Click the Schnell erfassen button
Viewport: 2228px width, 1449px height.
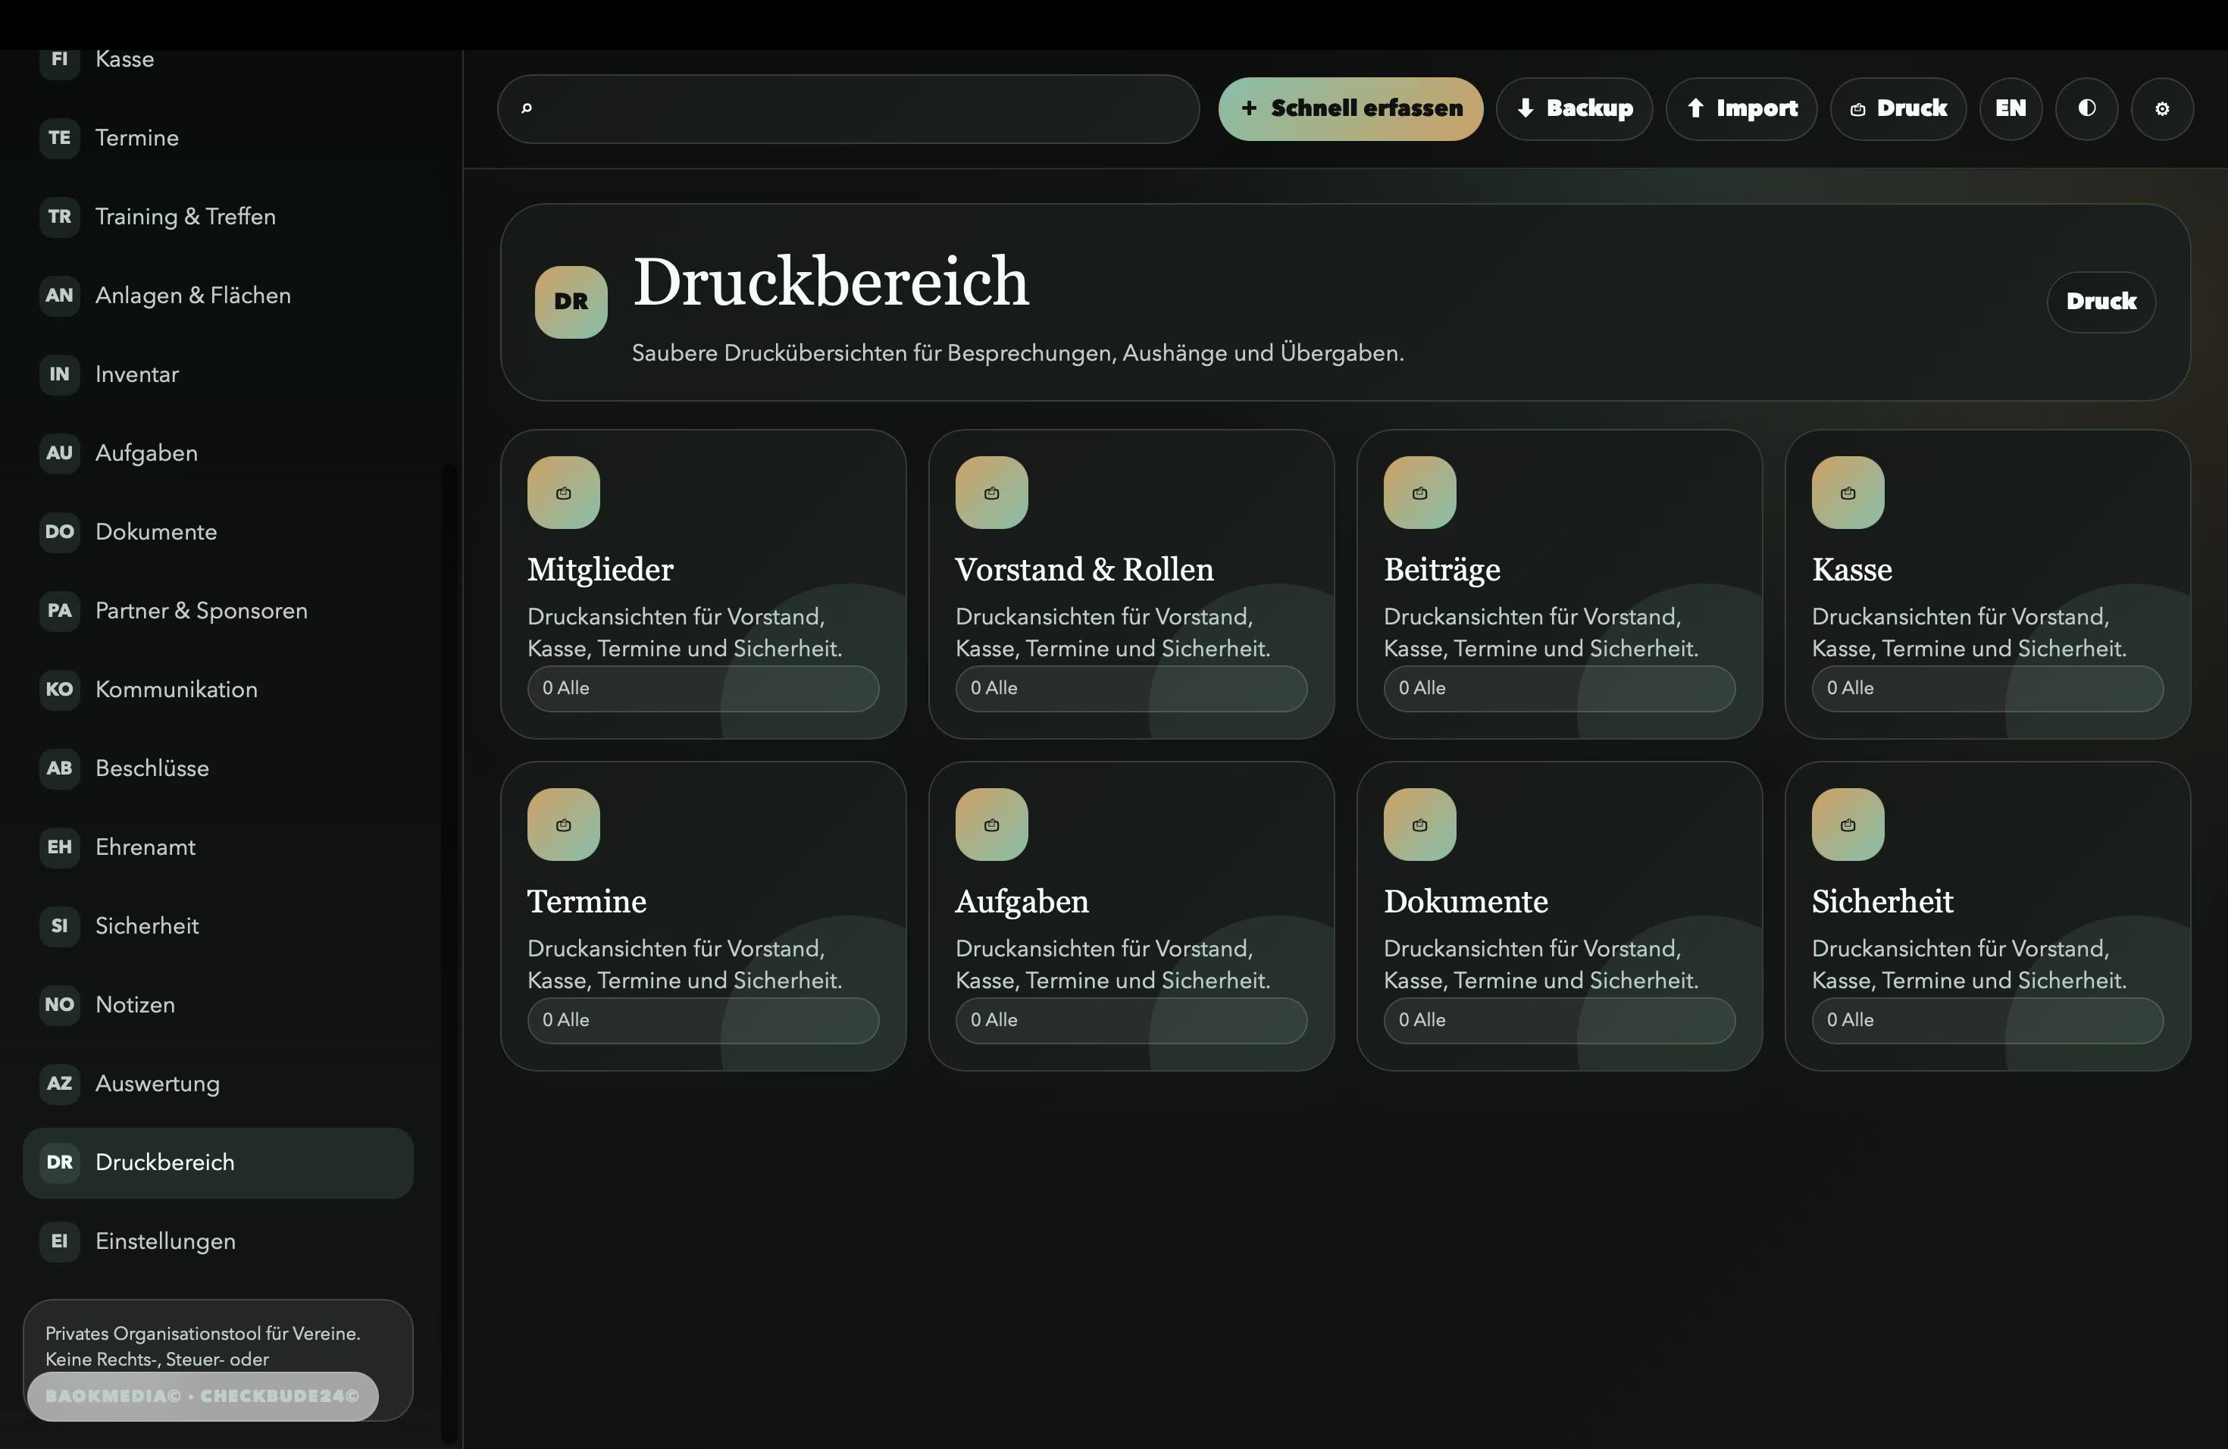pos(1351,108)
